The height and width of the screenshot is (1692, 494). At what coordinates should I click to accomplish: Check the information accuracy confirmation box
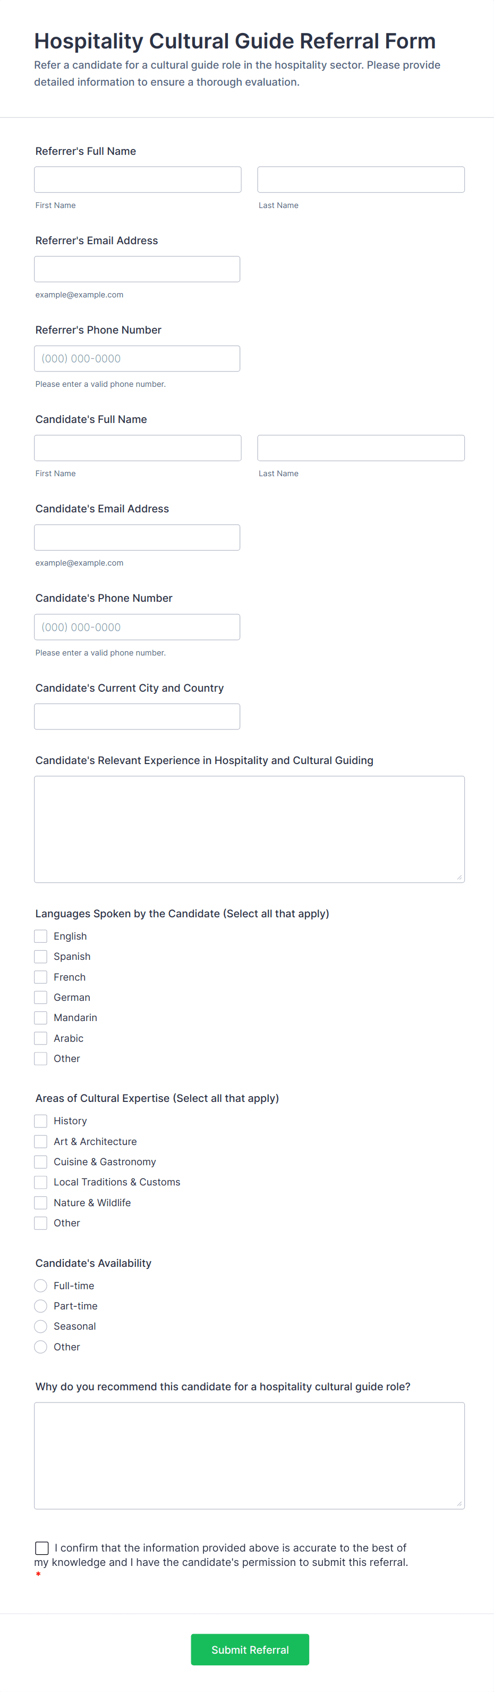pos(42,1548)
